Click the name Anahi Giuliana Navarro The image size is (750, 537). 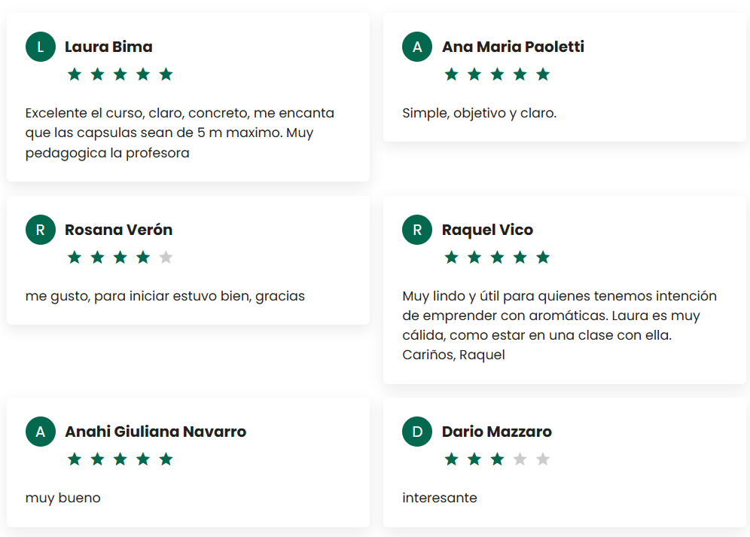(x=155, y=432)
